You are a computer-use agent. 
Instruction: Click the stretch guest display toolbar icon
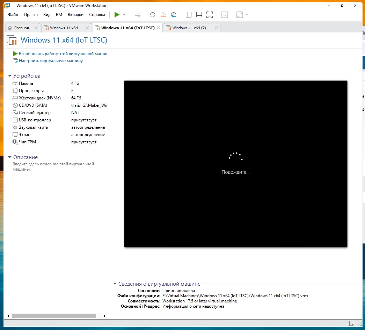(240, 15)
